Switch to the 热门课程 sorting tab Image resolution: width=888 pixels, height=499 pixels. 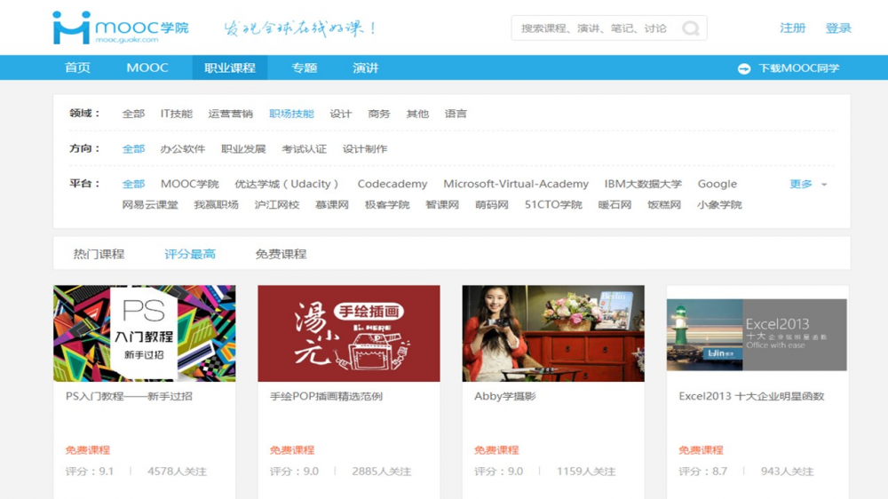(99, 254)
